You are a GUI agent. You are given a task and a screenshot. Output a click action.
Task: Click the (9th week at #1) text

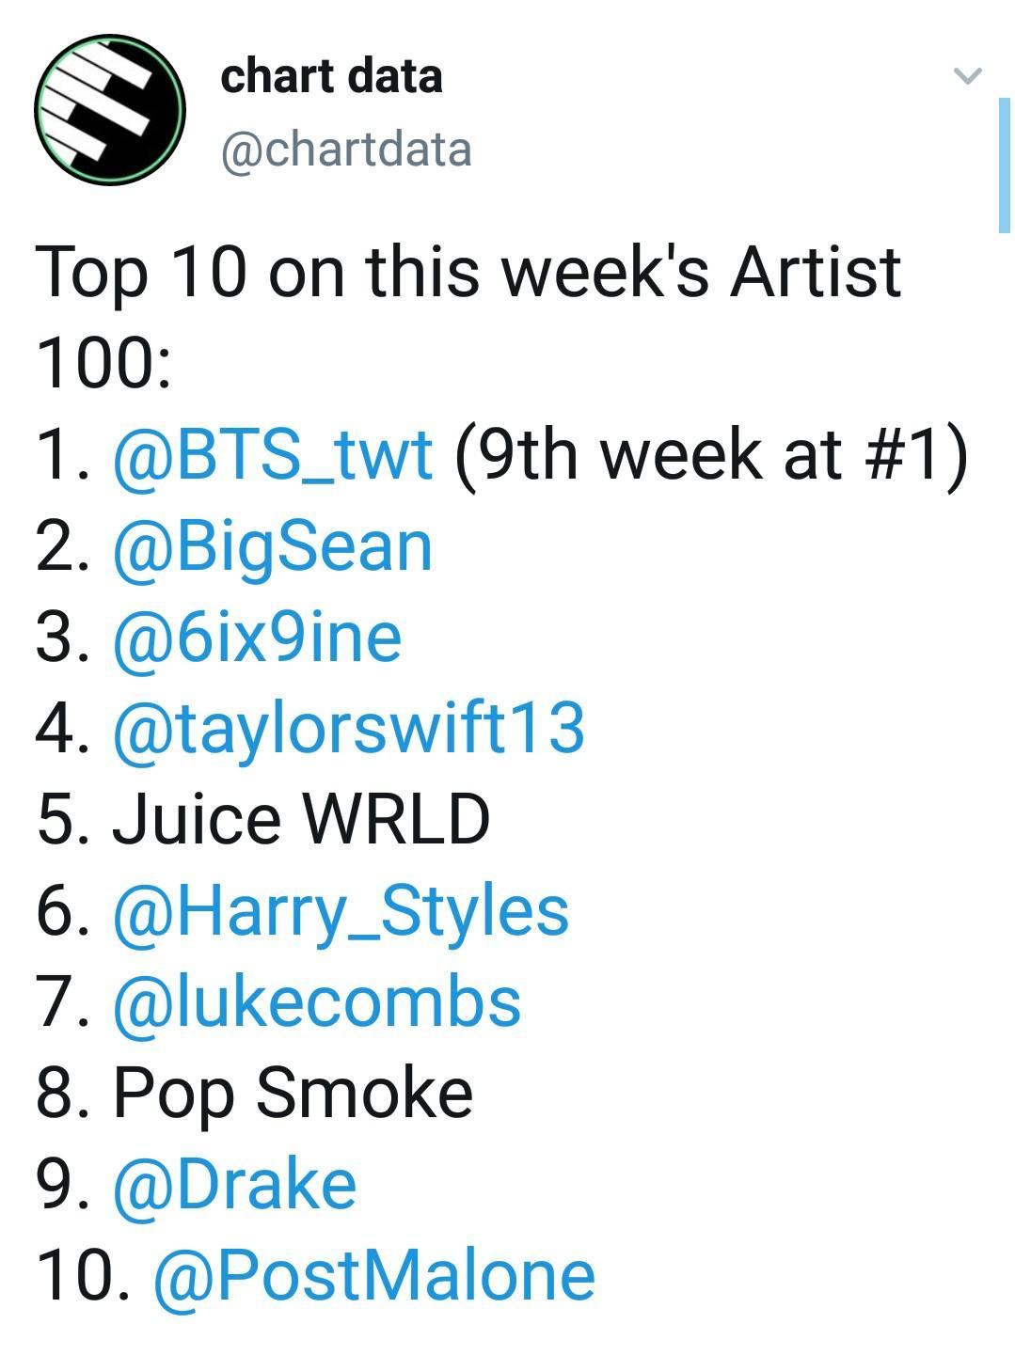[x=711, y=455]
